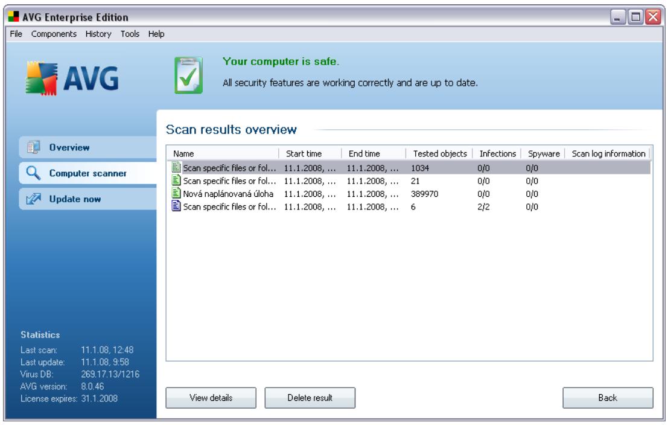Click the AVG version value 8.0.46

(92, 386)
